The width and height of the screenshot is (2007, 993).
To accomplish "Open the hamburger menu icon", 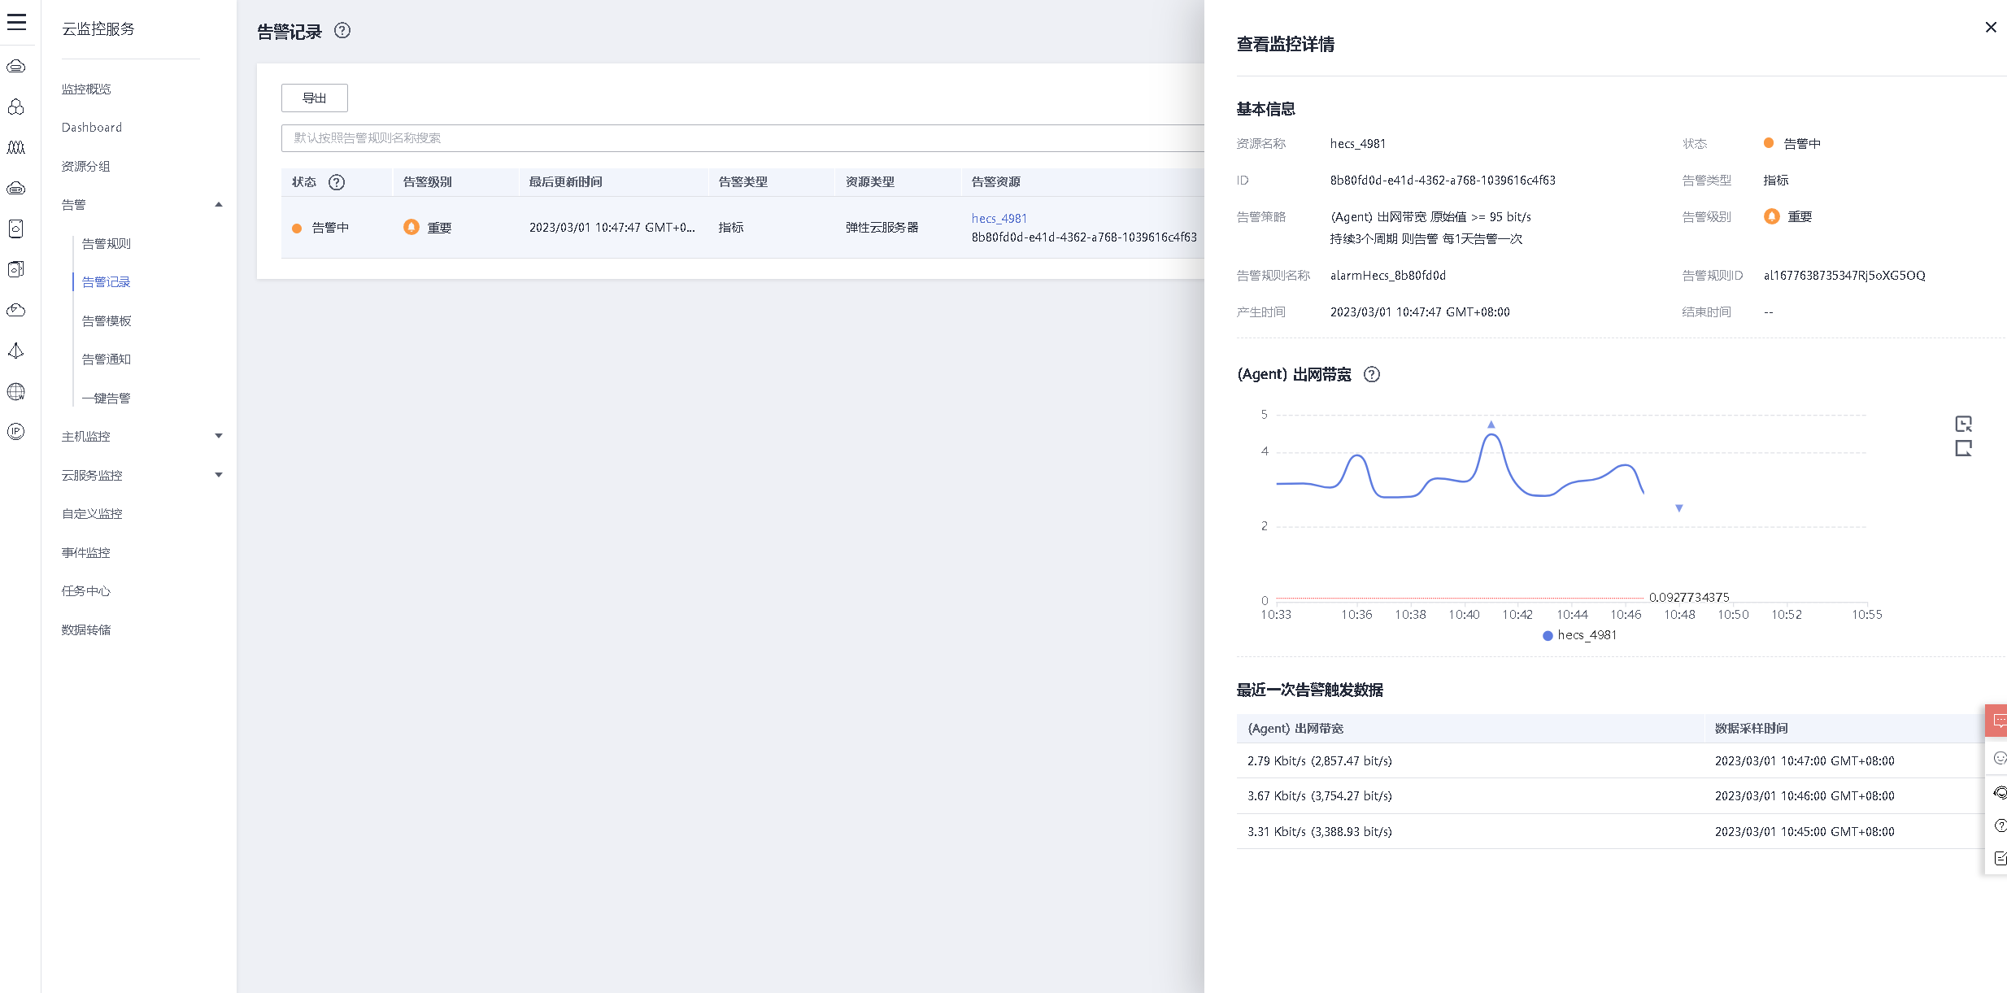I will click(x=16, y=22).
